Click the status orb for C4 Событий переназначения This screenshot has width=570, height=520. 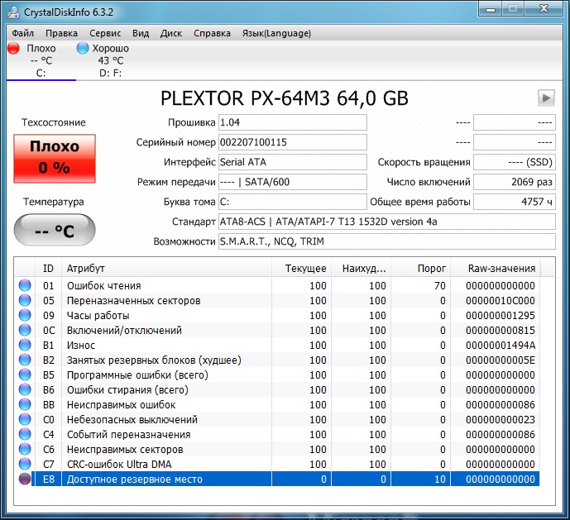25,434
